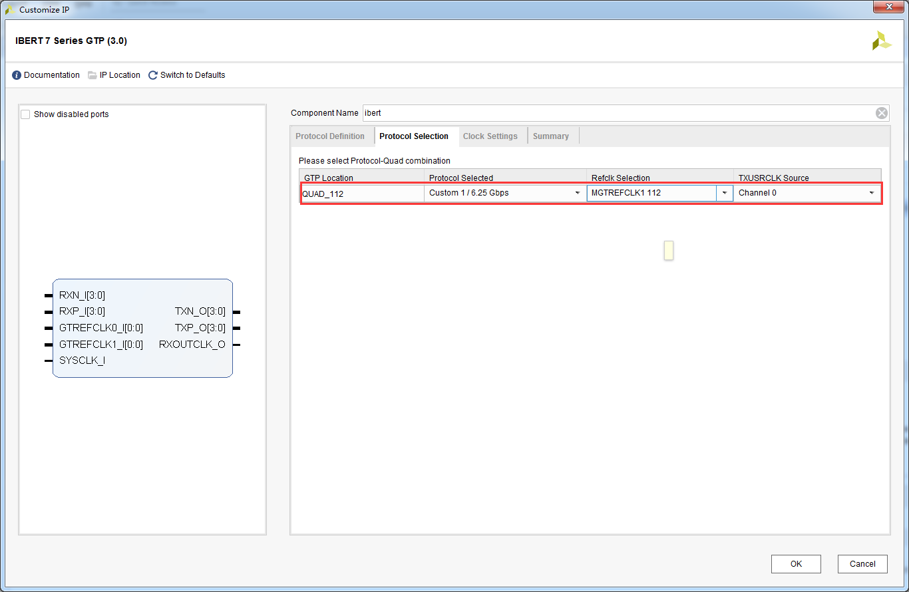Click the Cancel button
The height and width of the screenshot is (592, 909).
[862, 564]
